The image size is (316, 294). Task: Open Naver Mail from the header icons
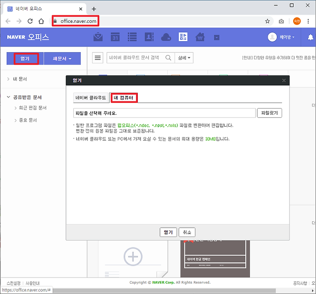point(98,37)
